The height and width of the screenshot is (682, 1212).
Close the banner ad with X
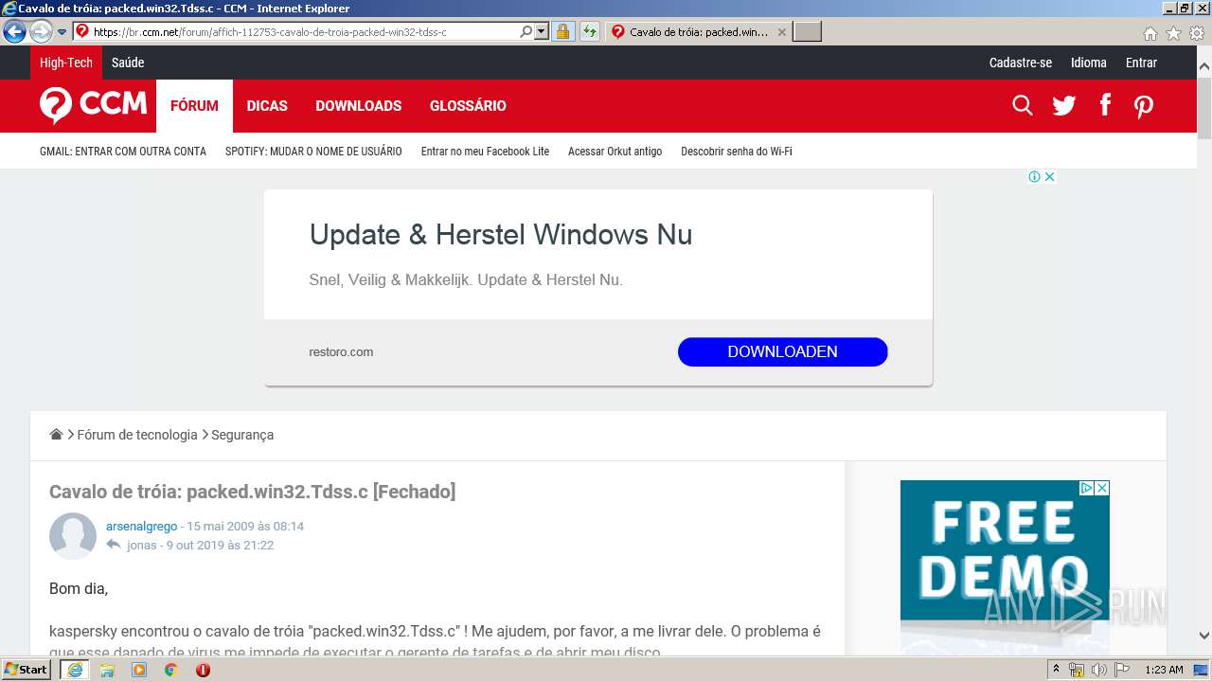pos(1049,177)
